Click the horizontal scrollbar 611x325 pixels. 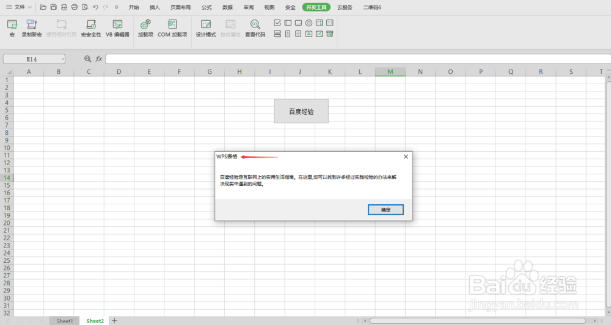click(x=477, y=321)
